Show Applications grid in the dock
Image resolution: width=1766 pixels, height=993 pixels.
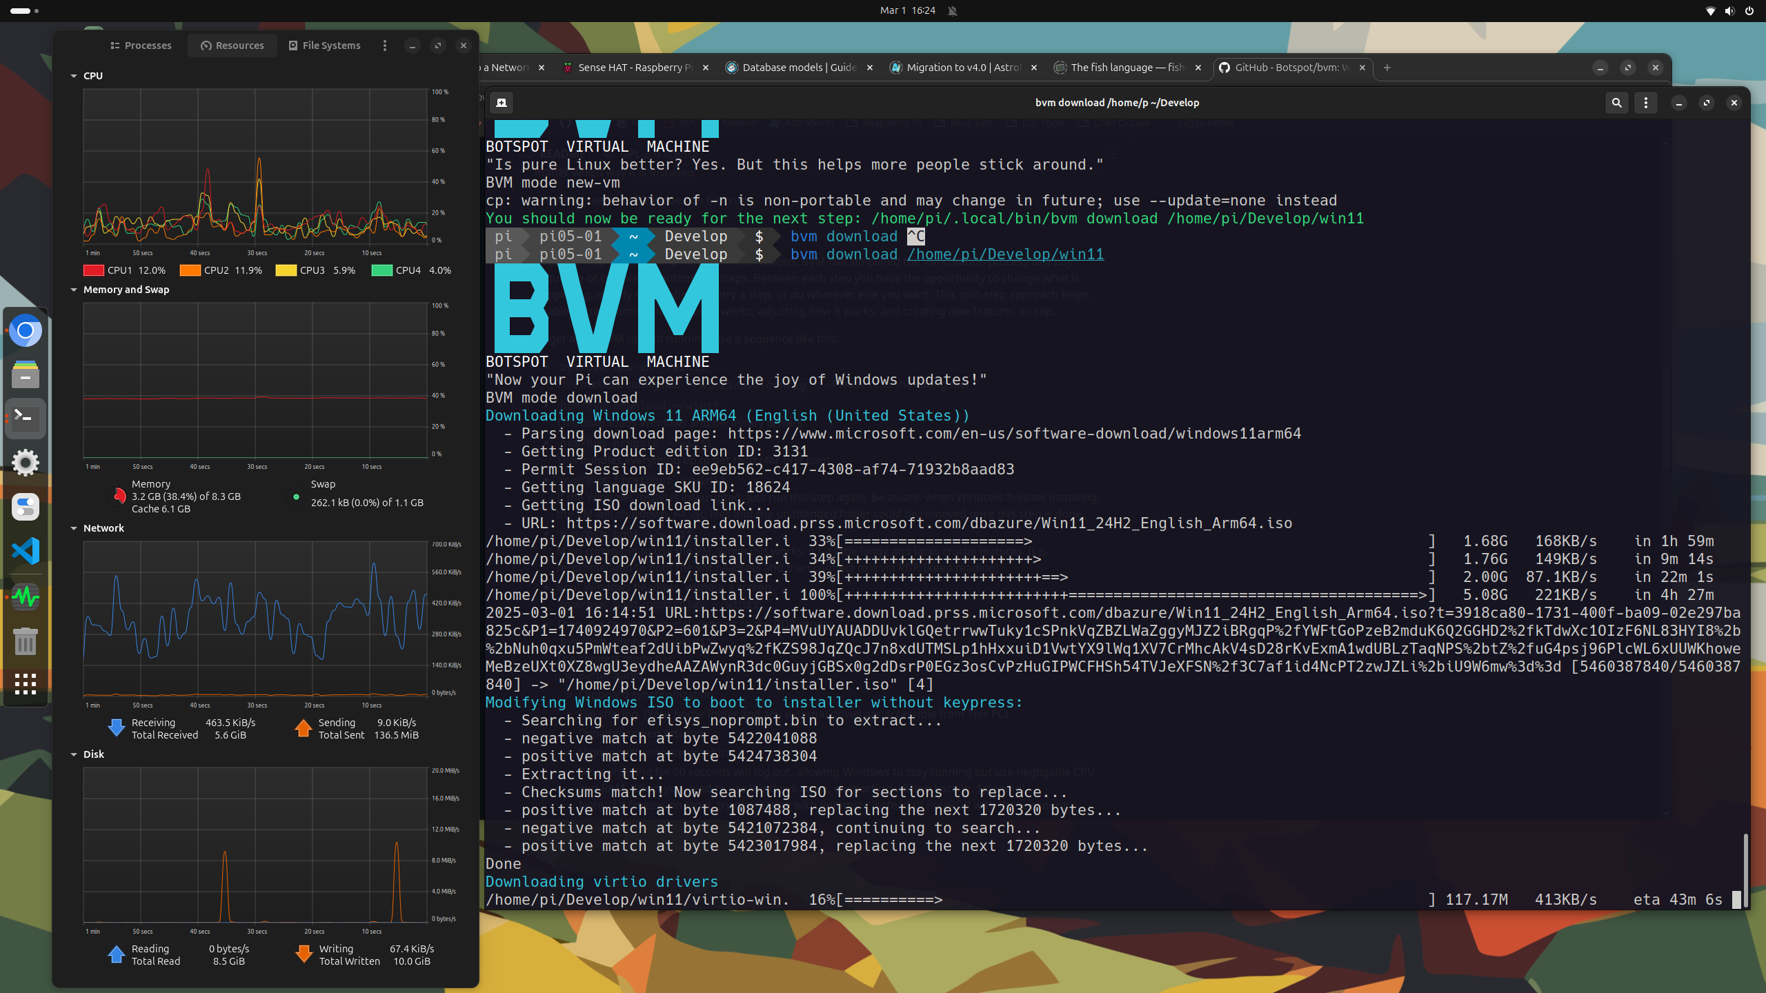26,684
